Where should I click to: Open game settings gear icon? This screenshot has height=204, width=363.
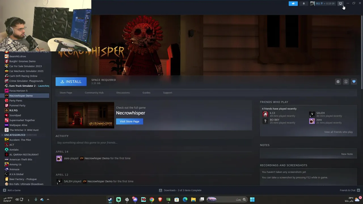click(x=338, y=82)
